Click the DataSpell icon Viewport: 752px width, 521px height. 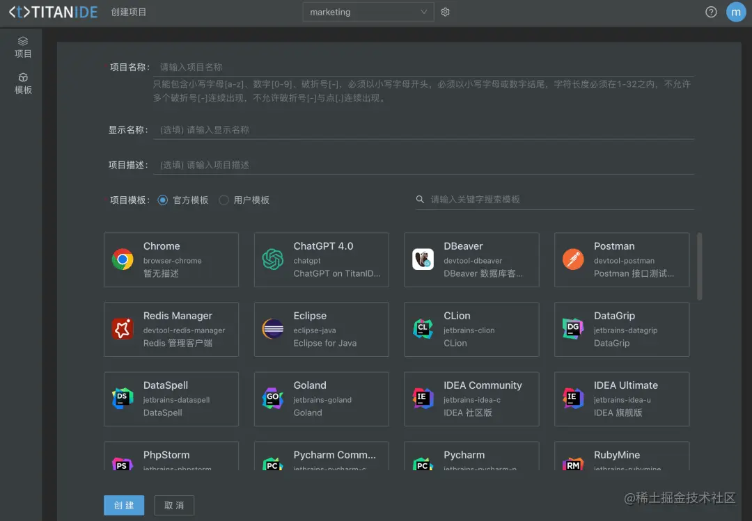pyautogui.click(x=123, y=399)
